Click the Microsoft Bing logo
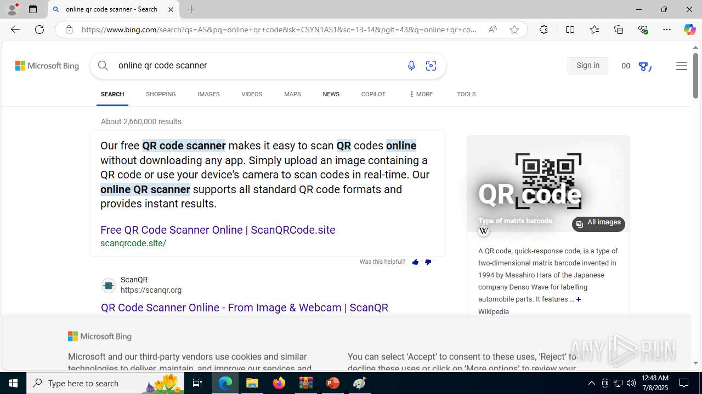The width and height of the screenshot is (702, 394). pyautogui.click(x=47, y=66)
